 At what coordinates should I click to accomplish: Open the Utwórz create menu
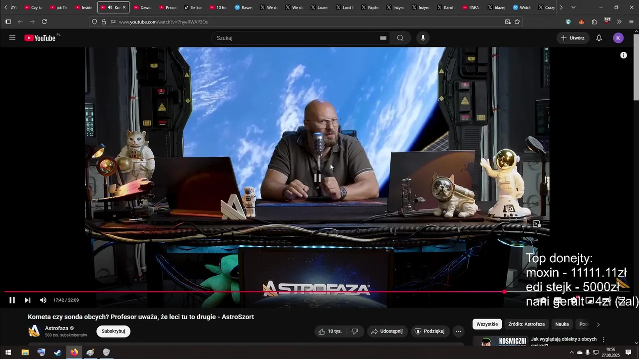[x=573, y=38]
